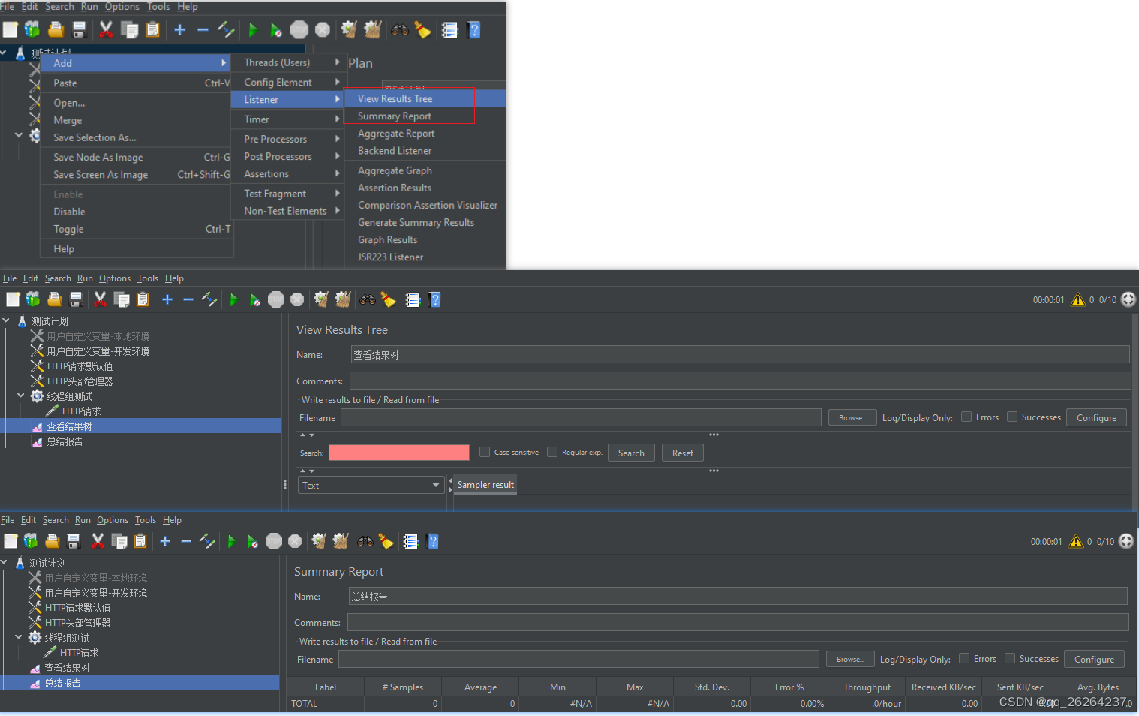Click the warning triangle icon in the Summary Report window
Image resolution: width=1139 pixels, height=716 pixels.
pyautogui.click(x=1076, y=541)
